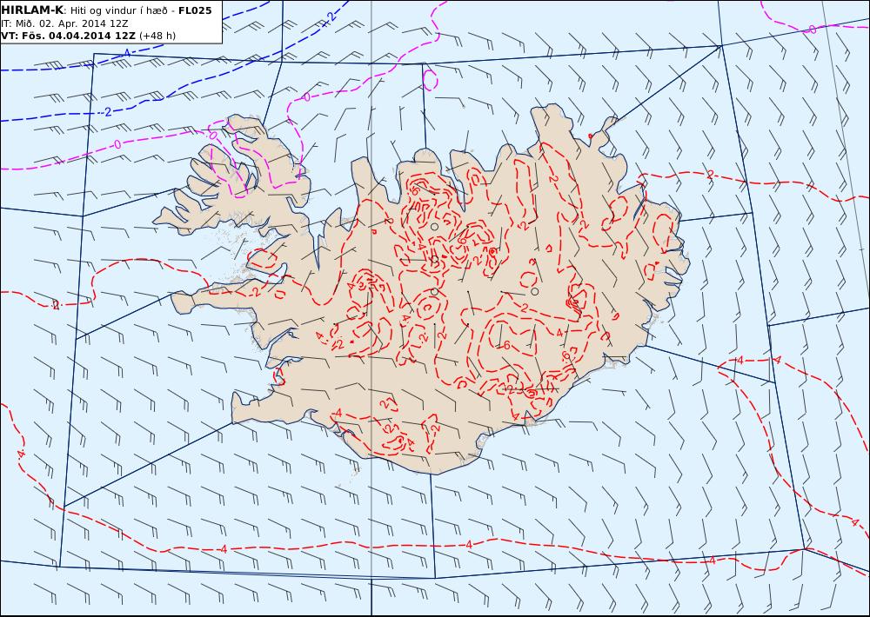
Task: Click the (+48 h) forecast offset text
Action: [x=157, y=36]
